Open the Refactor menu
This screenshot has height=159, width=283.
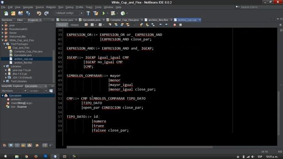tap(51, 7)
